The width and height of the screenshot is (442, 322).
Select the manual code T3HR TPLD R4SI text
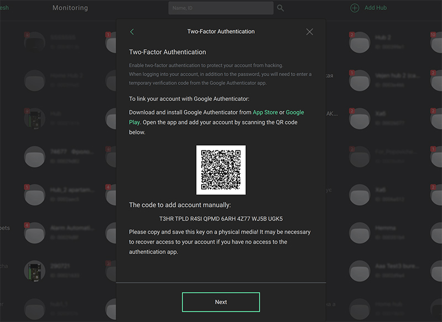tap(220, 218)
